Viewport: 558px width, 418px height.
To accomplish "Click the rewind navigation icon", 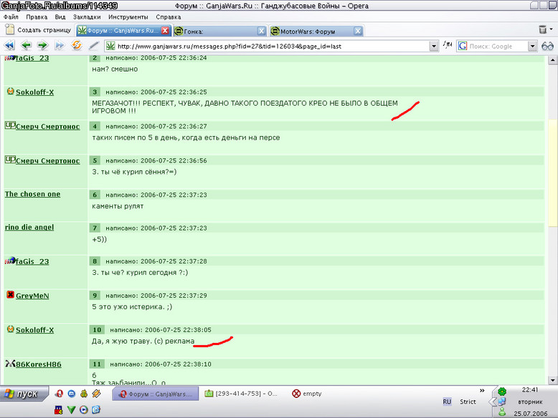I will pos(9,46).
